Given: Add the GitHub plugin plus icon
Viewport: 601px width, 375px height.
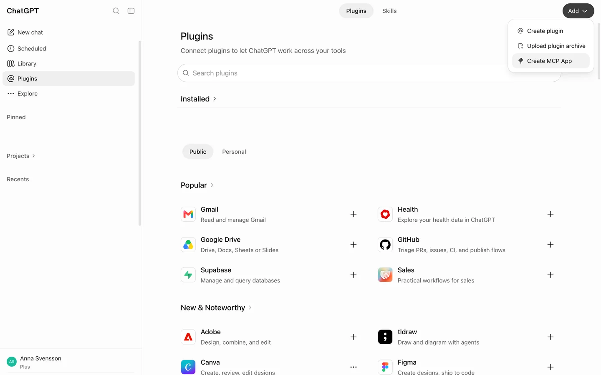Looking at the screenshot, I should pyautogui.click(x=550, y=245).
